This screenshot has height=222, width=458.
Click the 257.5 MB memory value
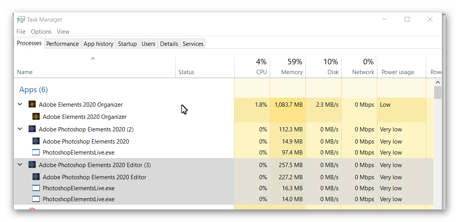point(290,165)
